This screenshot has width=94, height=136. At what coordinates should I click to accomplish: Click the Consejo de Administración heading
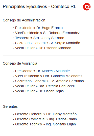24,20
